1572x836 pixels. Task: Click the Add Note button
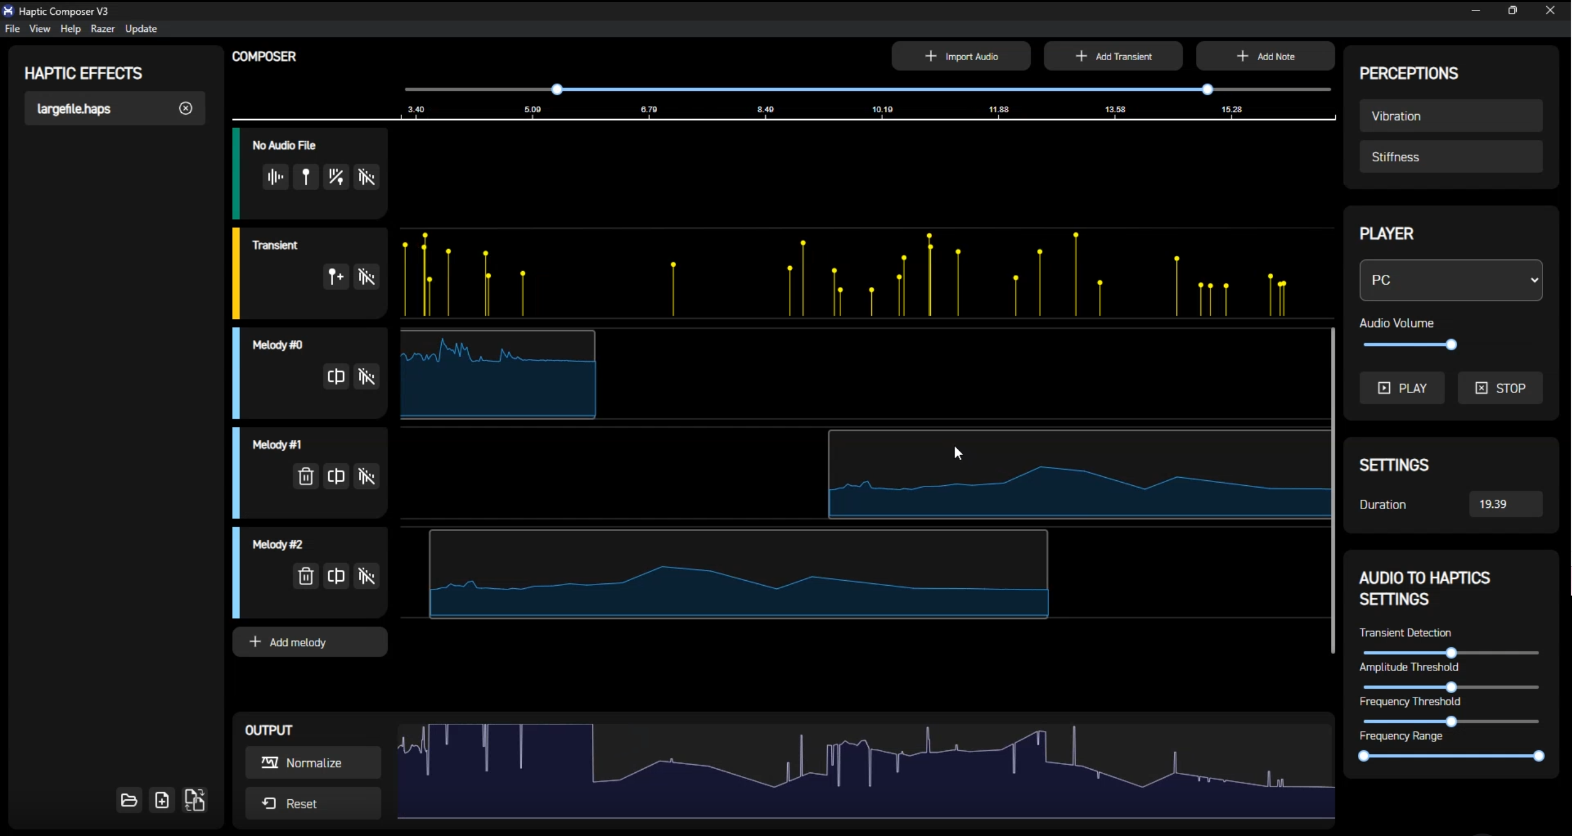coord(1265,56)
